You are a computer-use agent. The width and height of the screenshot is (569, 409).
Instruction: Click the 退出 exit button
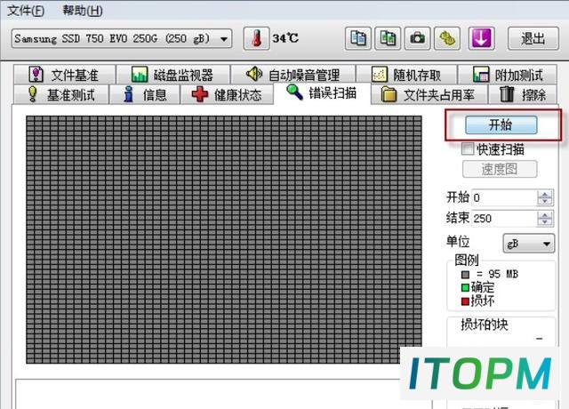click(533, 38)
